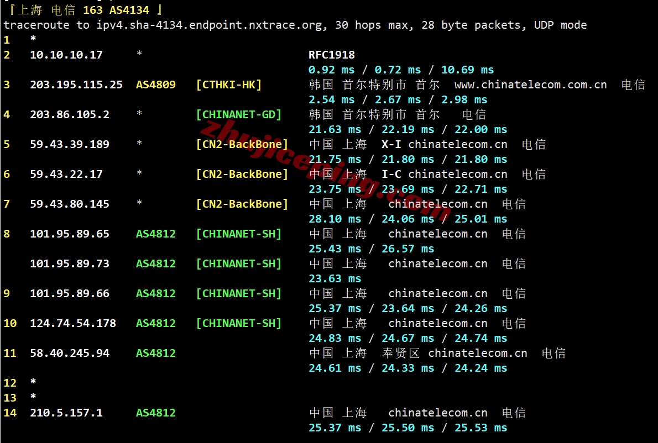Select latency value 23.63 ms
This screenshot has width=658, height=443.
[335, 279]
